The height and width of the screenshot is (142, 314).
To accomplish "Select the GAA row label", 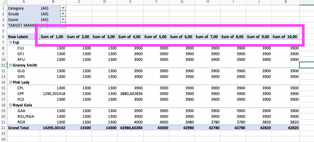I will 21,111.
